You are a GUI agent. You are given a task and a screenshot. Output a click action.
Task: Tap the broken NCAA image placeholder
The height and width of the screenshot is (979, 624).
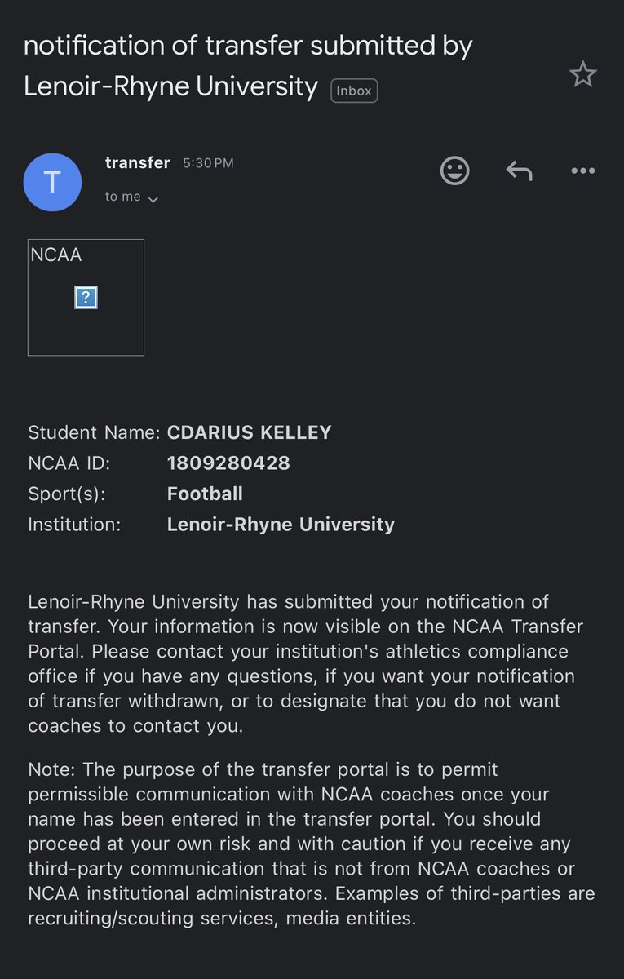tap(86, 297)
